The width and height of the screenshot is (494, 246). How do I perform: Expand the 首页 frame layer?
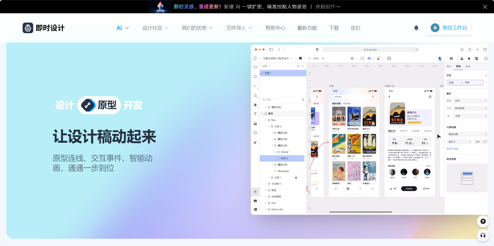click(263, 114)
